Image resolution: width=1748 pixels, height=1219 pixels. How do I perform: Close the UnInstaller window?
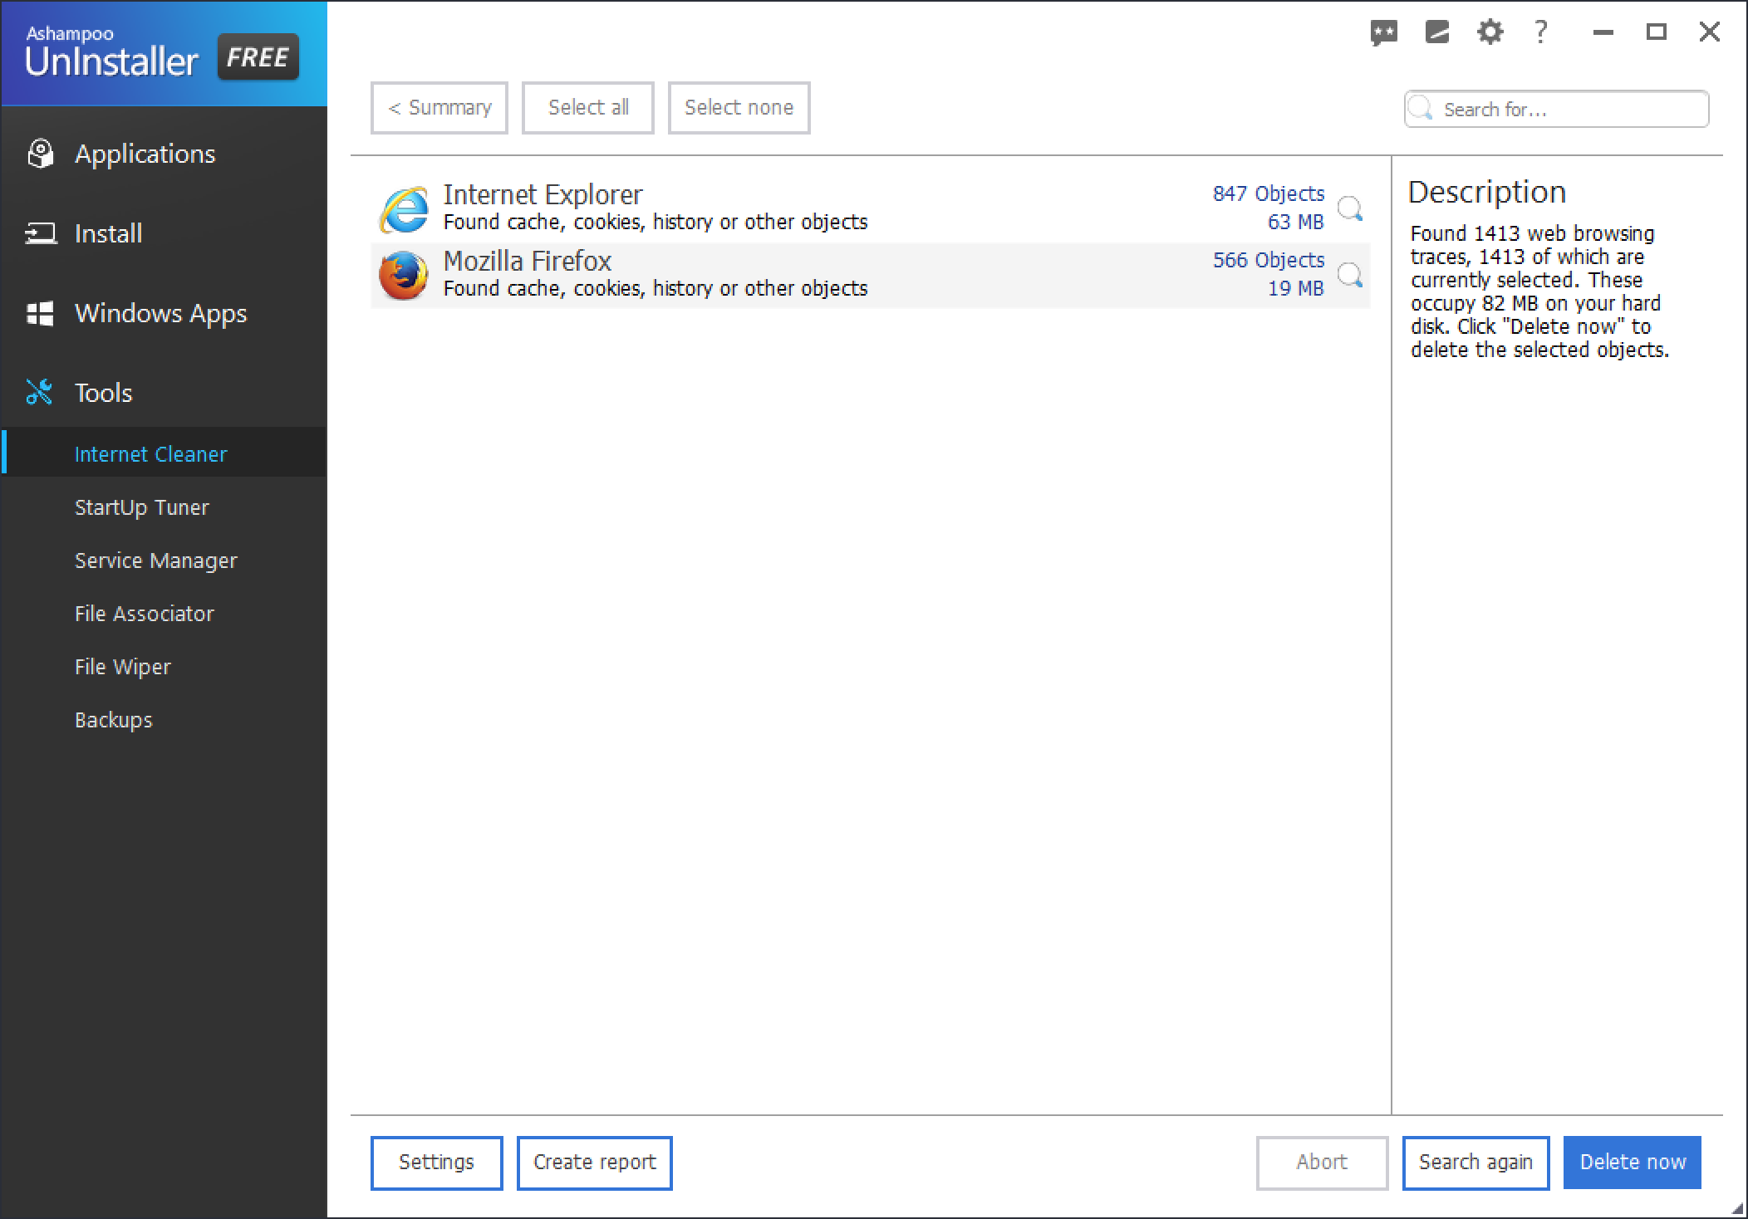click(x=1710, y=32)
